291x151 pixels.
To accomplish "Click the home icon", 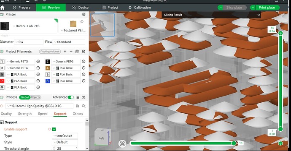I will [x=3, y=8].
